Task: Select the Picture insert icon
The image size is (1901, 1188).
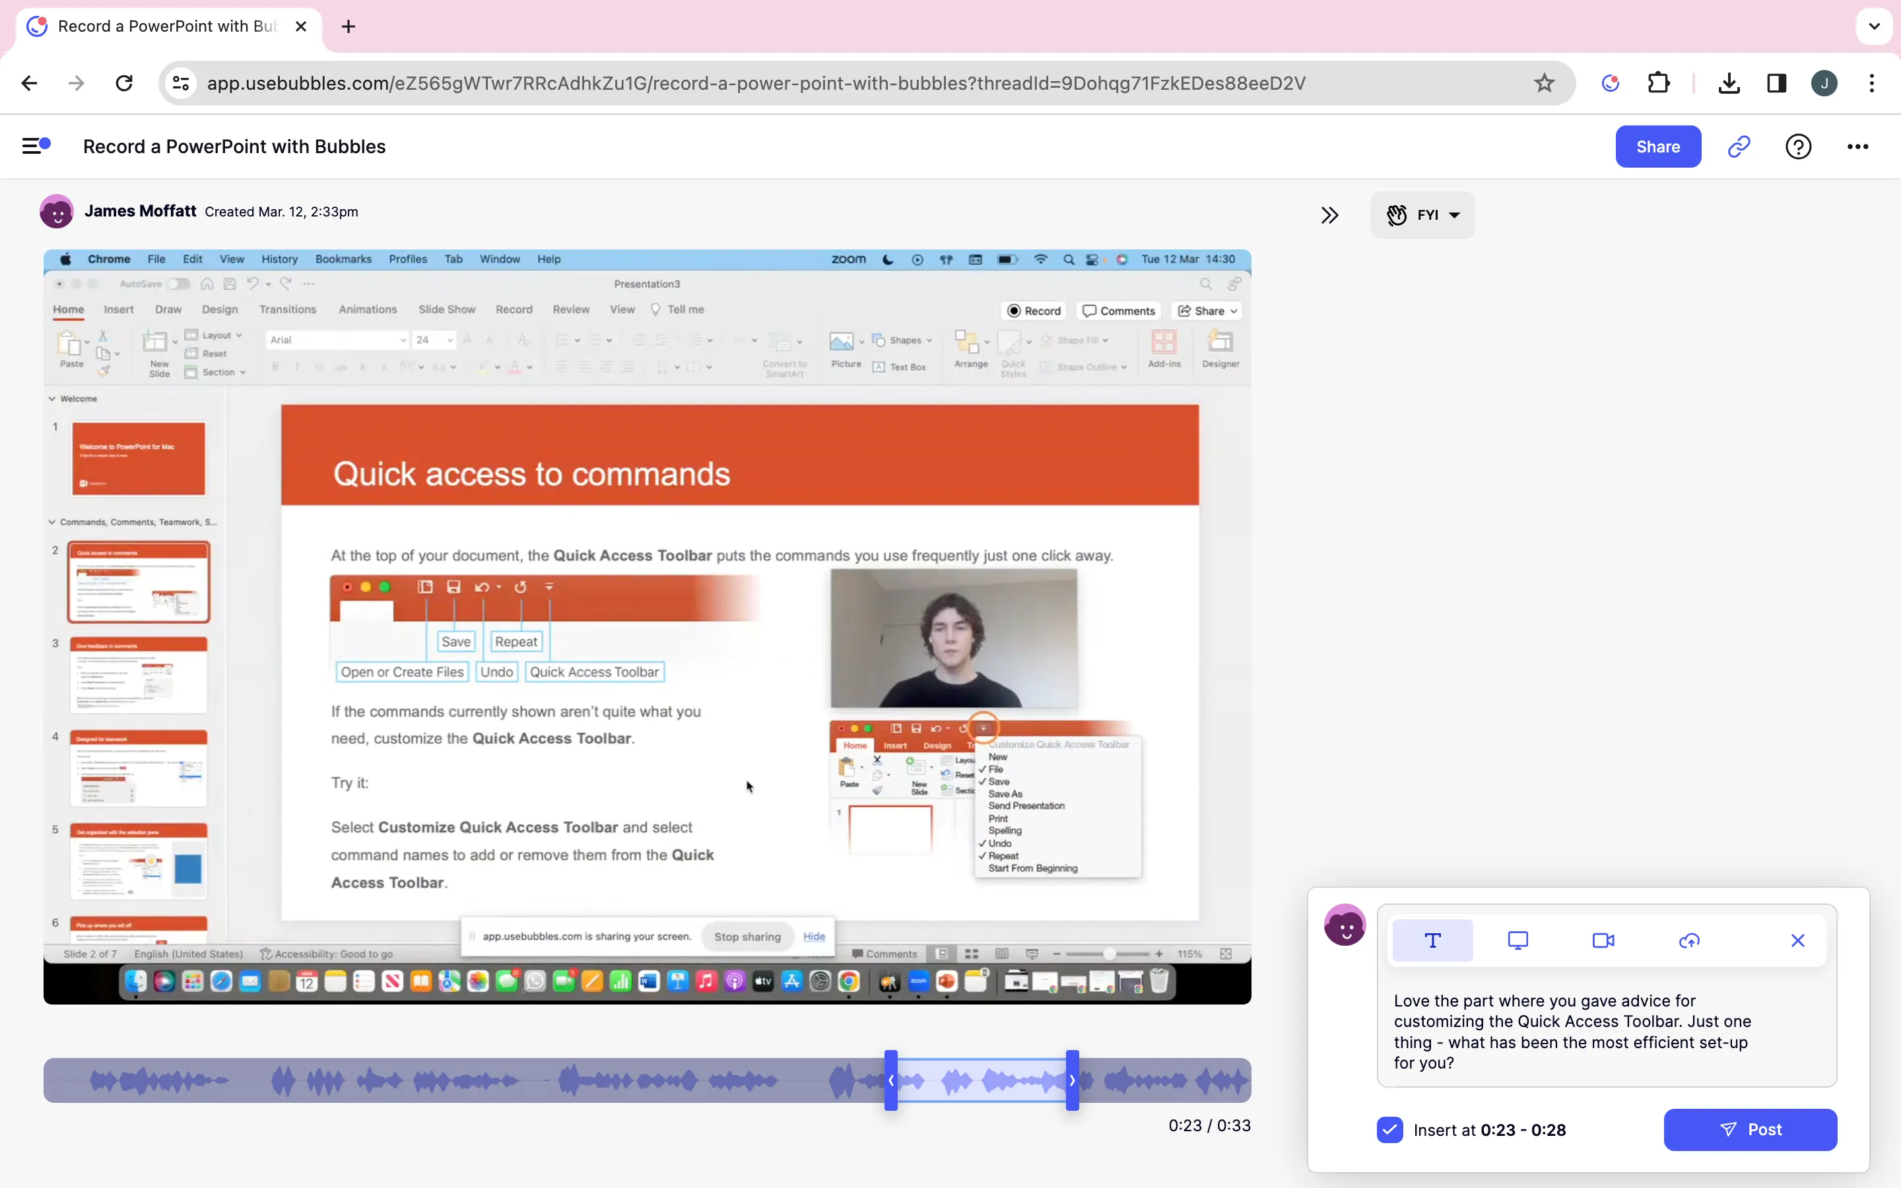Action: (844, 352)
